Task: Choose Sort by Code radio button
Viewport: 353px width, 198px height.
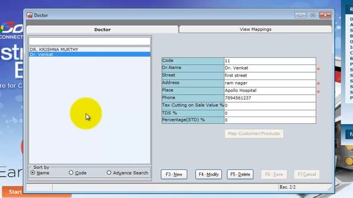Action: 71,173
